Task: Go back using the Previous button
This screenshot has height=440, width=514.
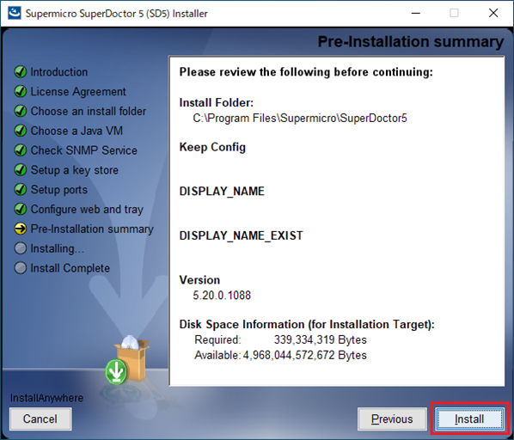Action: [392, 419]
